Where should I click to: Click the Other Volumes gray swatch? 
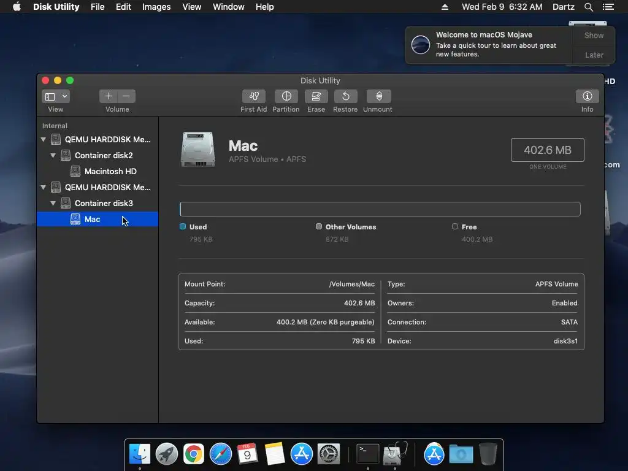point(319,226)
